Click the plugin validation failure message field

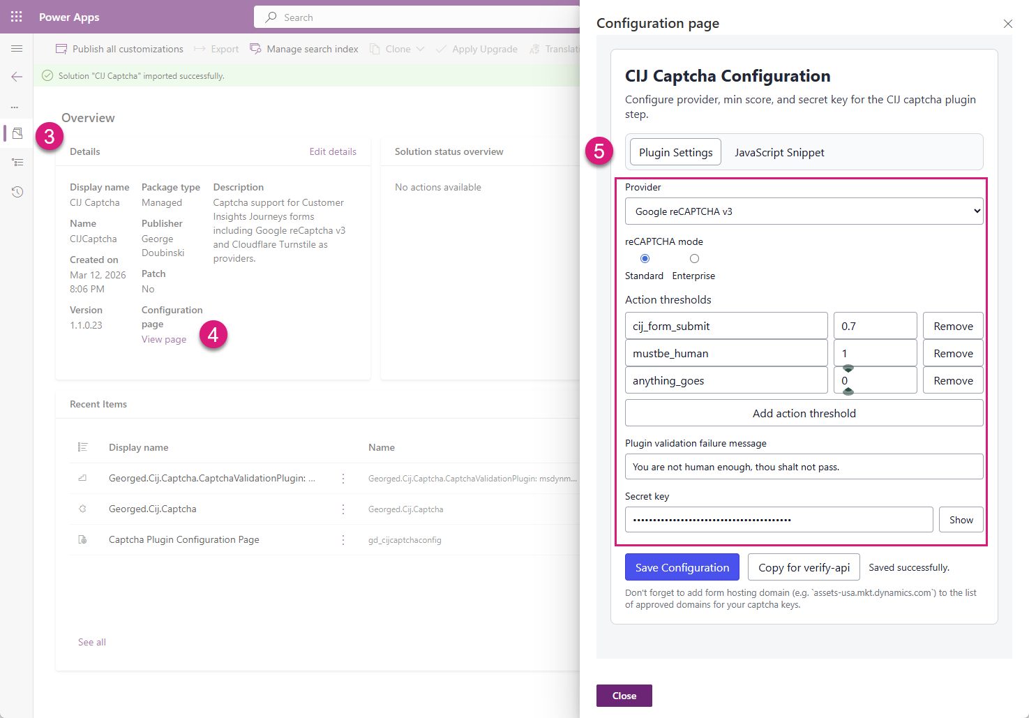click(804, 467)
